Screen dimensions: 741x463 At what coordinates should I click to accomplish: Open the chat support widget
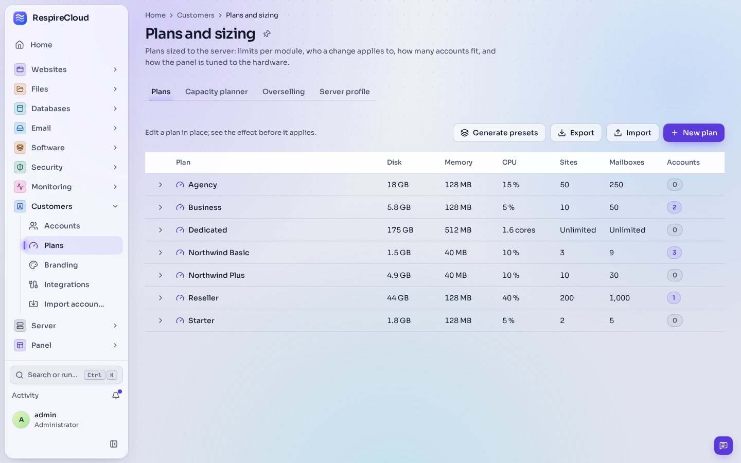(723, 446)
